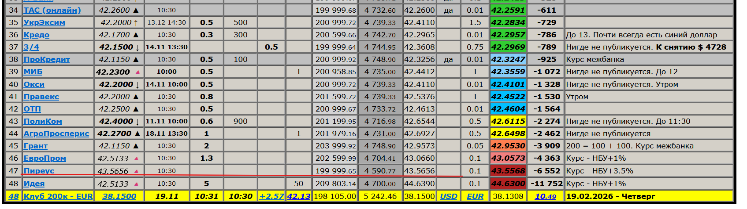747x209 pixels.
Task: Open the ПроКредит bank link
Action: [47, 59]
